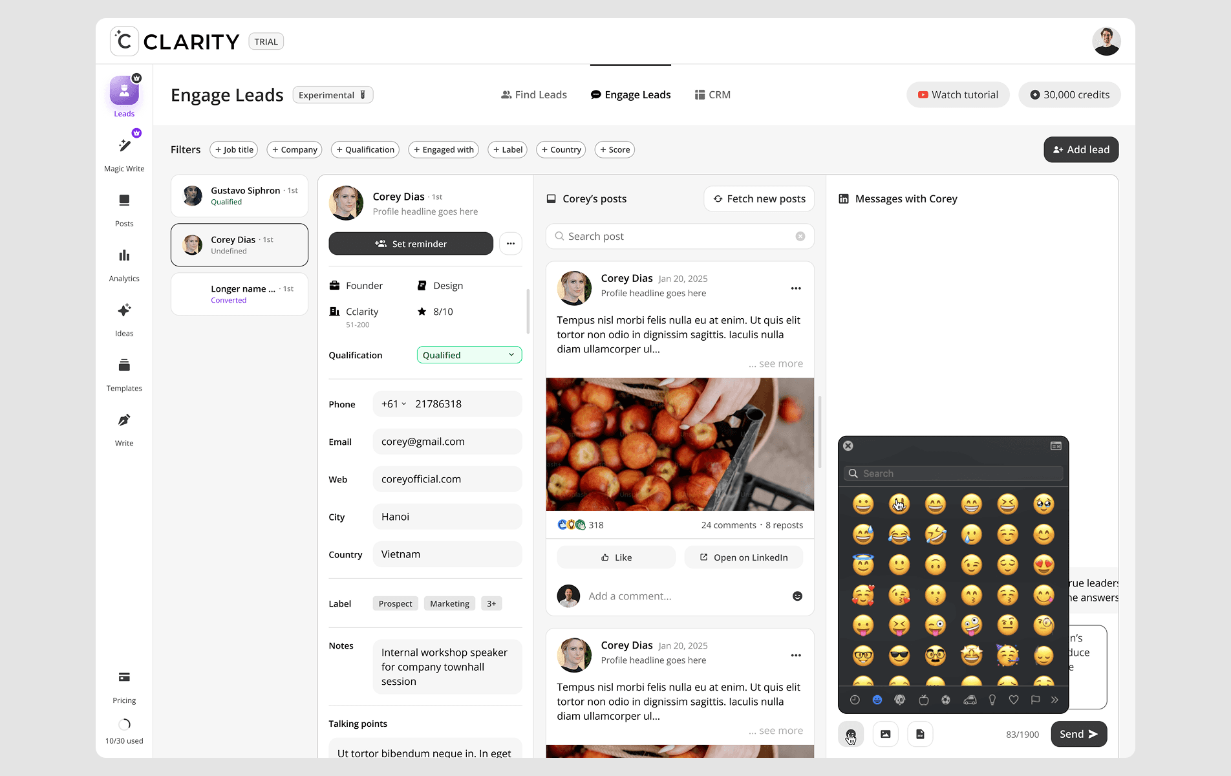Close the emoji picker panel
1231x776 pixels.
(x=848, y=446)
